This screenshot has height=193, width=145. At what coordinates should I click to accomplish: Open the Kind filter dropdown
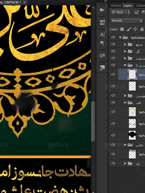coord(120,12)
